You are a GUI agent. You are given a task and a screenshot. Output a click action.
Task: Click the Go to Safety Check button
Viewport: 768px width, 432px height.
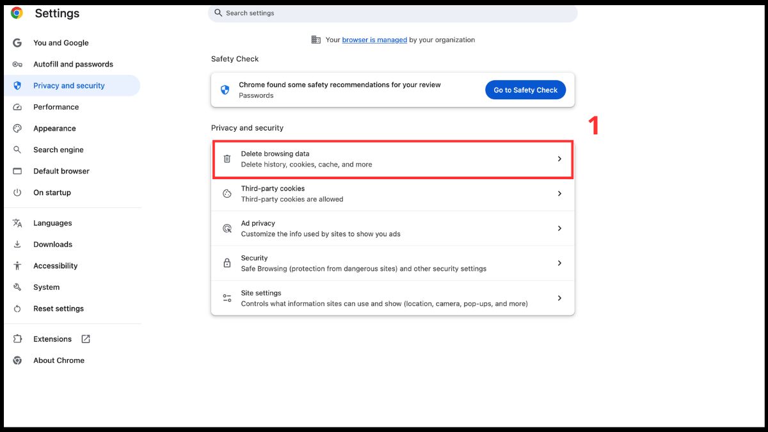(525, 90)
